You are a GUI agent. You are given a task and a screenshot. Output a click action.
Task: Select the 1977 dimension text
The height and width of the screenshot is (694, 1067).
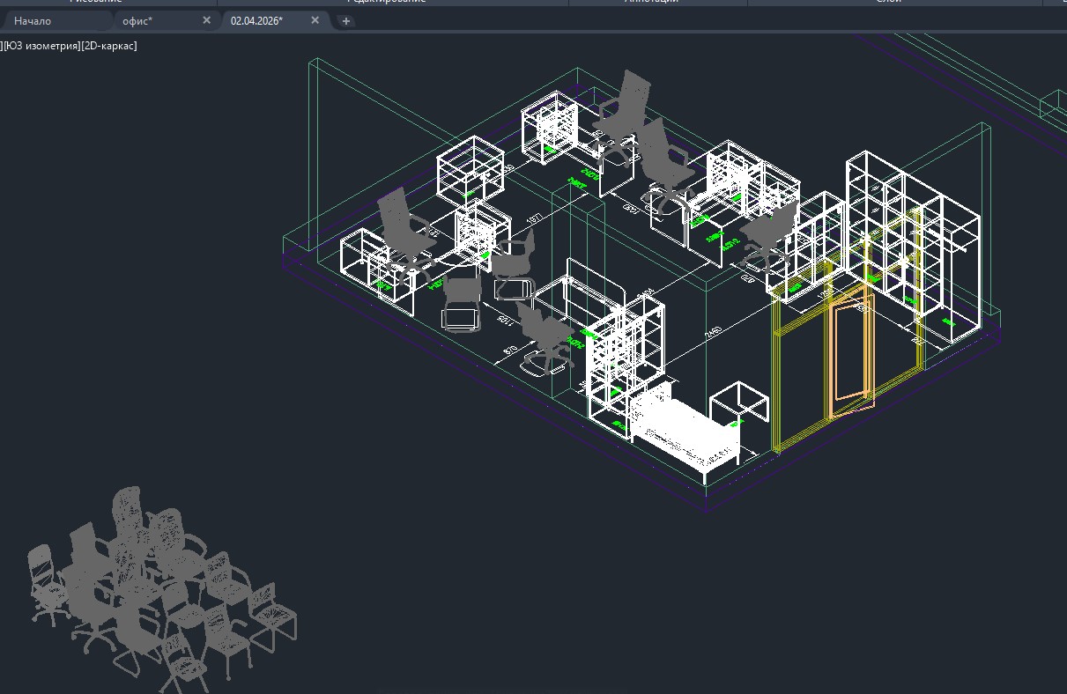(533, 219)
